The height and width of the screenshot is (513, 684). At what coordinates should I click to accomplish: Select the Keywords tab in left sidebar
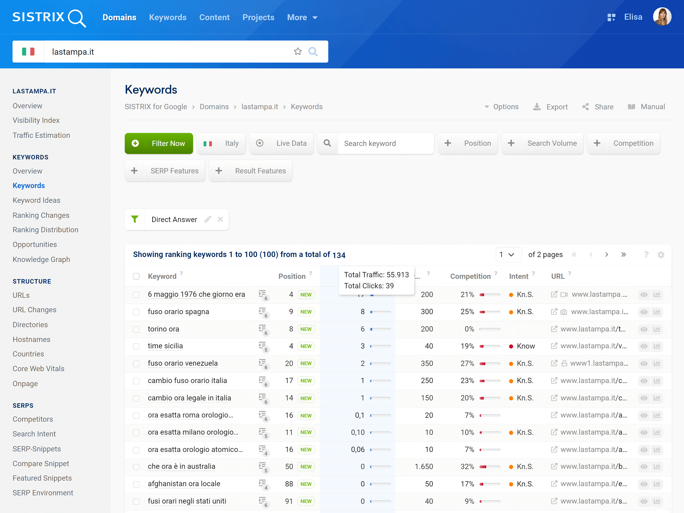pos(29,185)
